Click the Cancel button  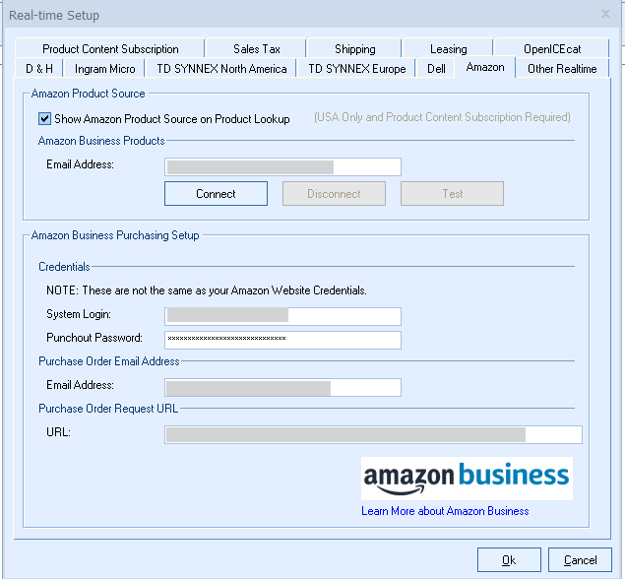coord(581,560)
